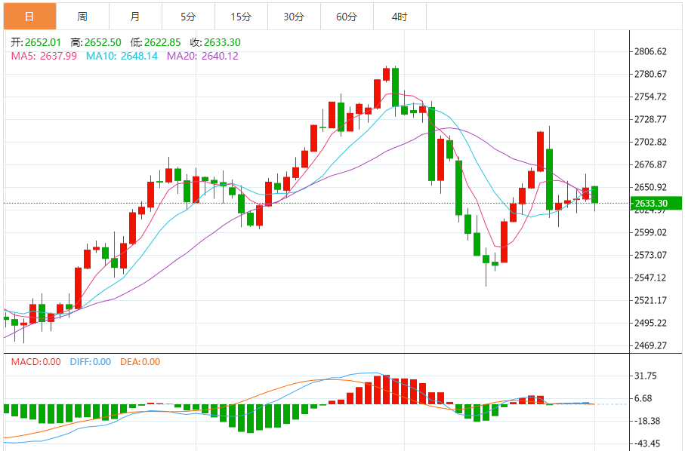Click the 2650.92 price axis label
The image size is (685, 451).
(650, 187)
